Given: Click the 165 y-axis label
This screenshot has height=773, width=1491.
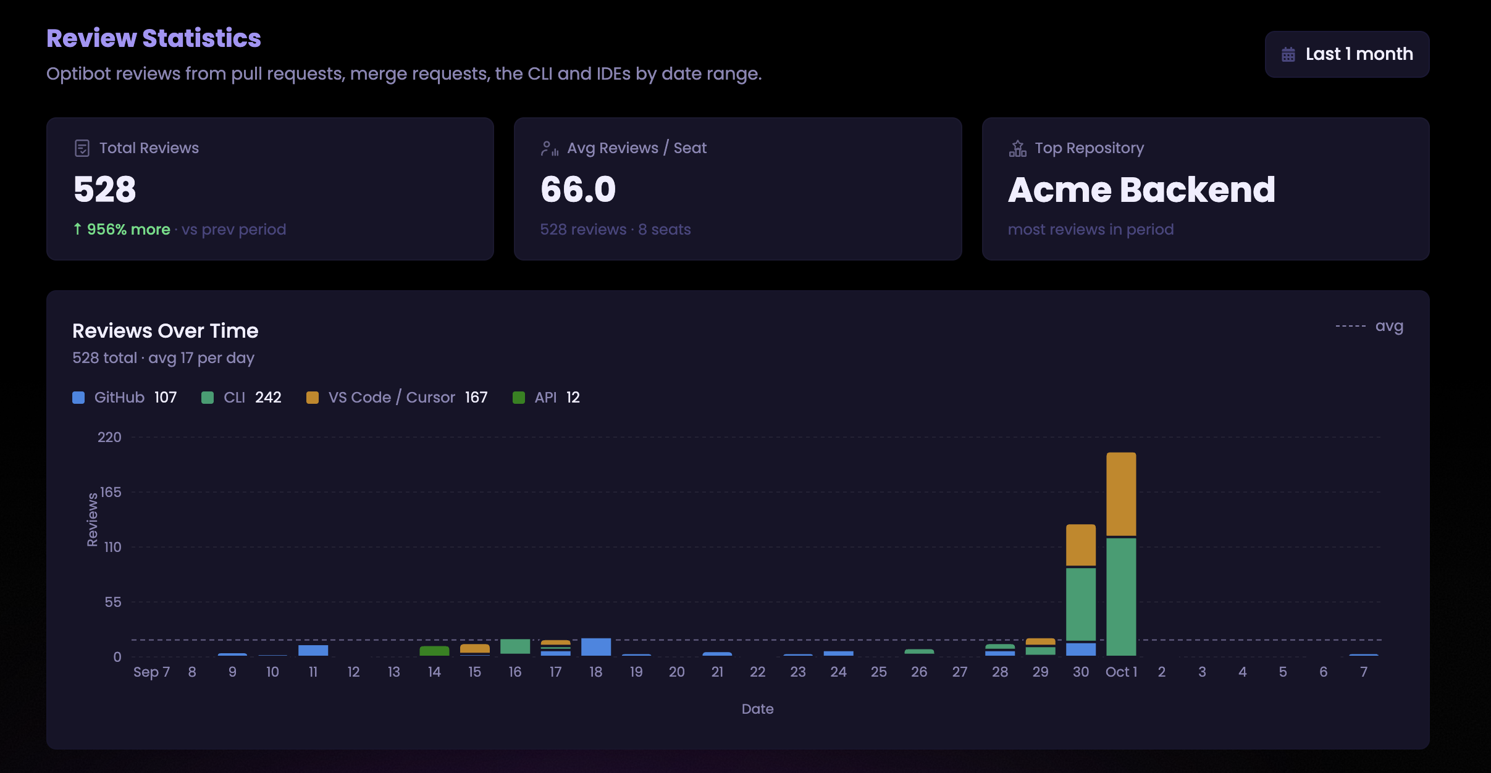Looking at the screenshot, I should [111, 492].
